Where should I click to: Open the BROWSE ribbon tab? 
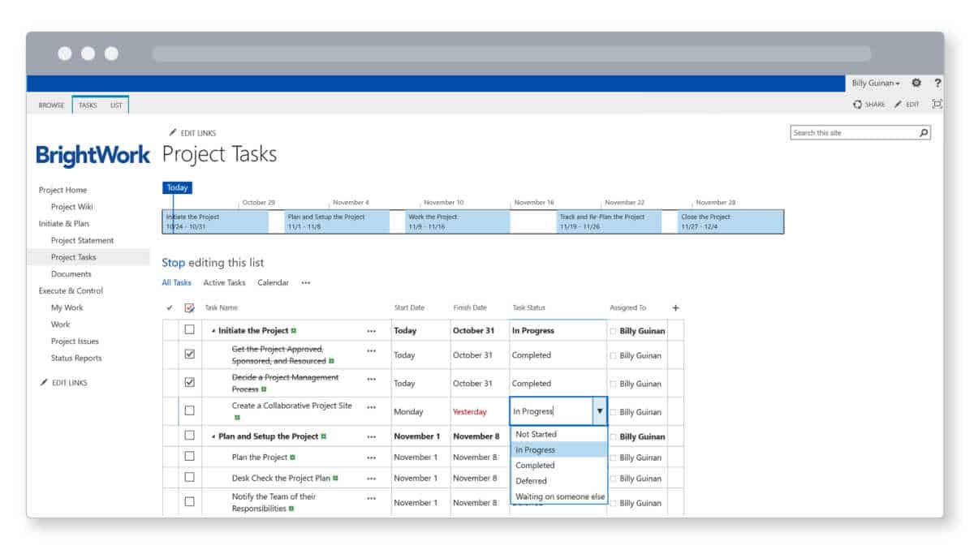click(x=51, y=105)
